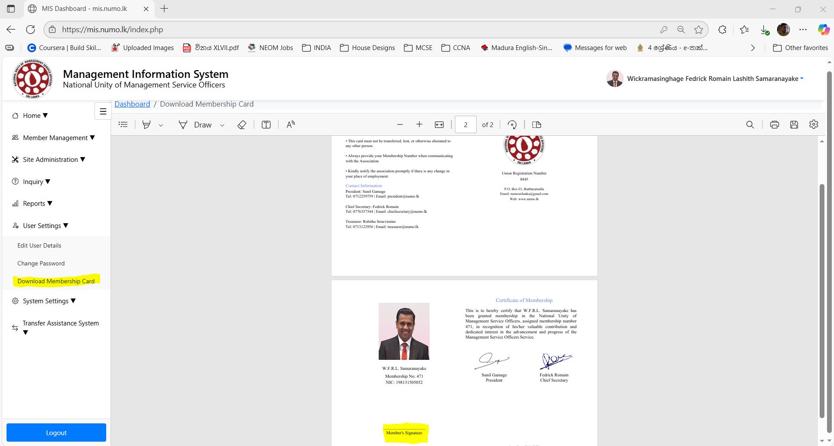Open the user profile name dropdown
The height and width of the screenshot is (446, 834).
(x=714, y=79)
